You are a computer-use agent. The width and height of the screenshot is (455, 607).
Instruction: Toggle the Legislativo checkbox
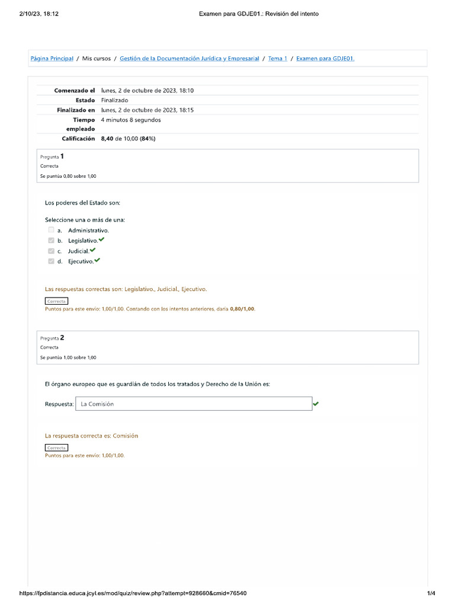coord(52,240)
